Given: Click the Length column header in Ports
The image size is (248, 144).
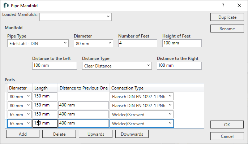Looking at the screenshot, I should pos(45,88).
